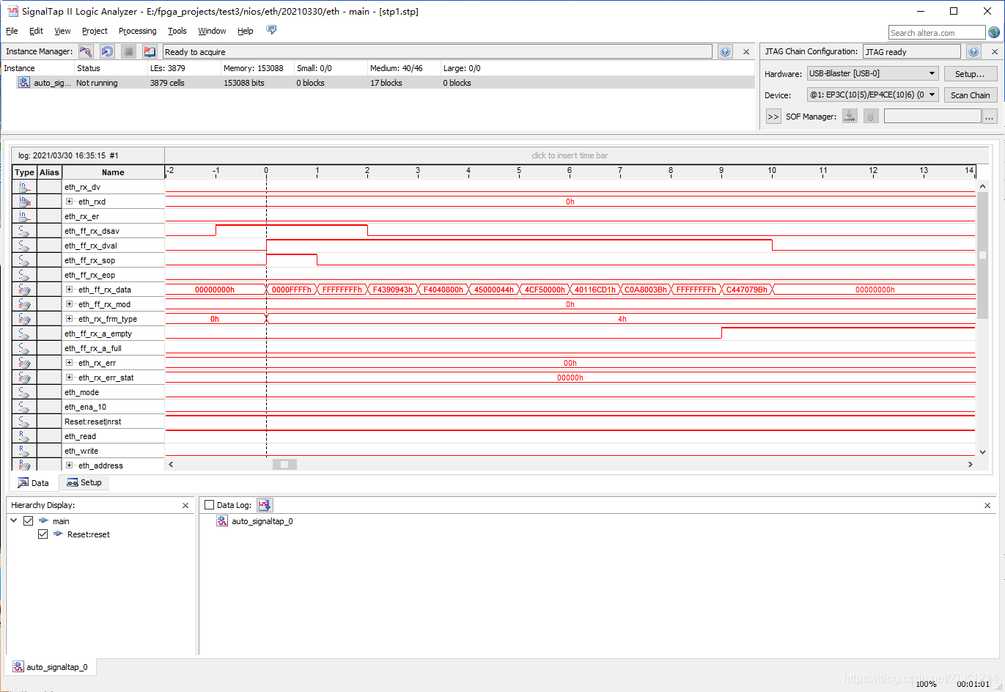Click the type icon for eth_mode

click(24, 392)
